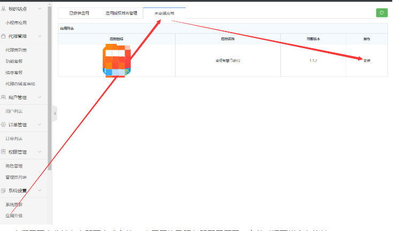Click the 我的站点 section label
The height and width of the screenshot is (231, 404).
tap(18, 9)
